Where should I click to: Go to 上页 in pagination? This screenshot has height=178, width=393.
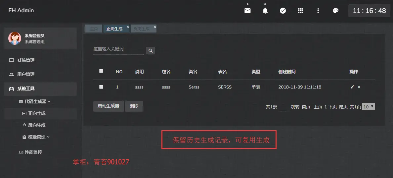(x=318, y=107)
